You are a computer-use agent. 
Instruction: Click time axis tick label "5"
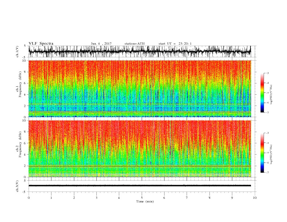142,198
